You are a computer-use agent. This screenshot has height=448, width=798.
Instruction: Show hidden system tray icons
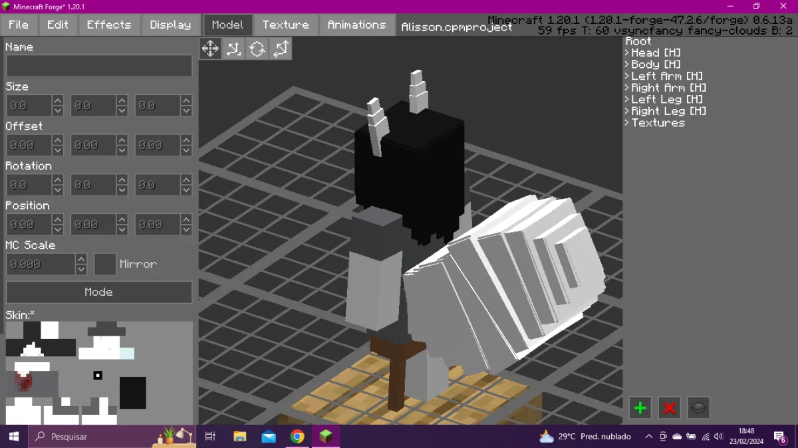coord(649,437)
